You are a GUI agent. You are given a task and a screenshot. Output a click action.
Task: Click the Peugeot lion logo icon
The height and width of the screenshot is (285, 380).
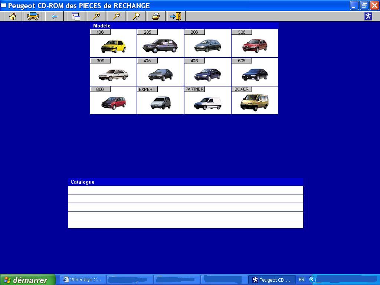368,16
